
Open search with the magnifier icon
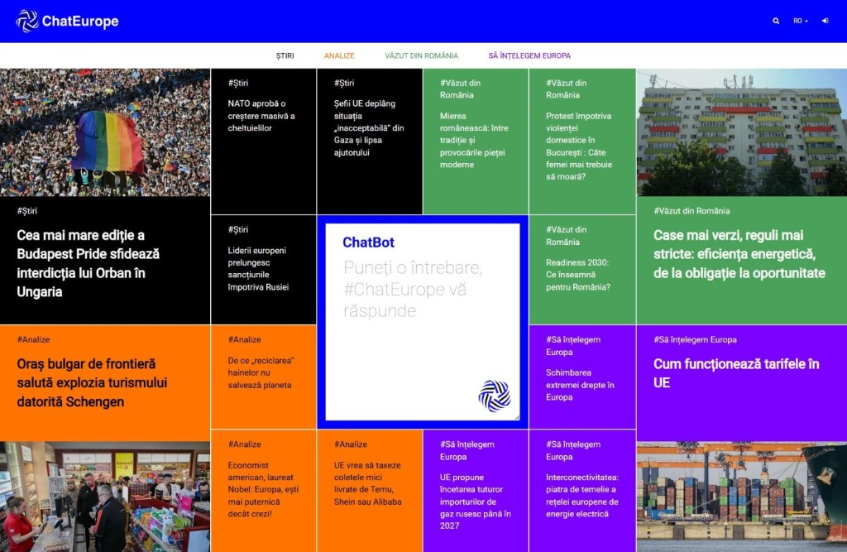[776, 22]
